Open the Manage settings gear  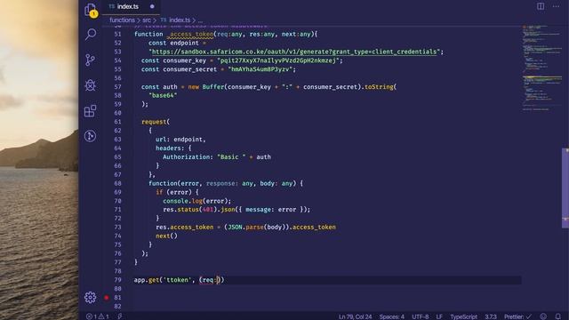90,298
